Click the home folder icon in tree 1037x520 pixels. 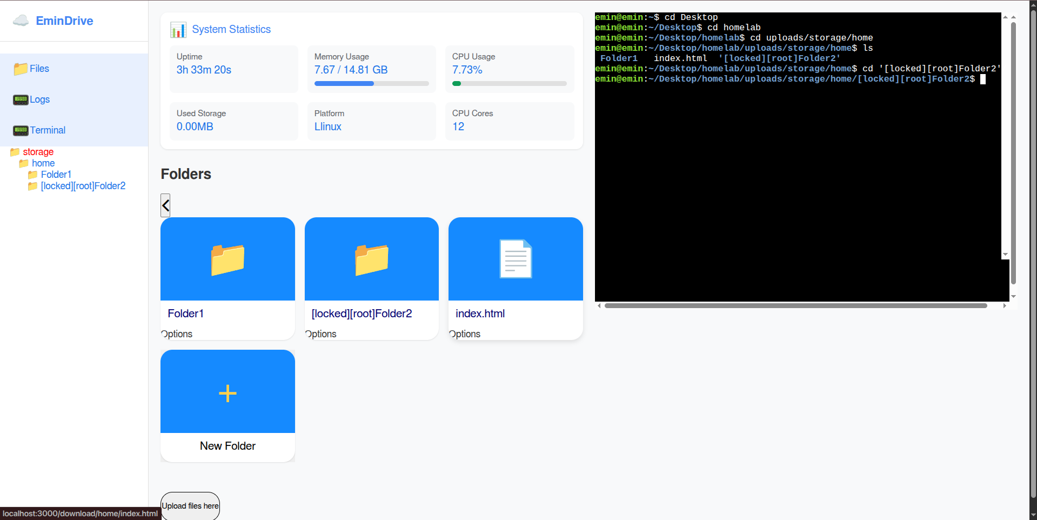[24, 163]
